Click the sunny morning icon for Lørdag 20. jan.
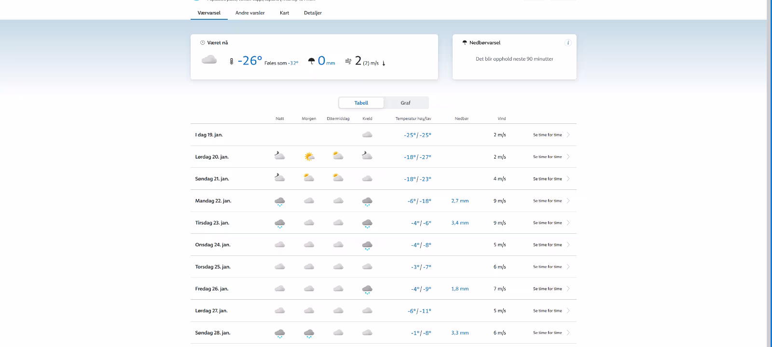772x347 pixels. [309, 157]
